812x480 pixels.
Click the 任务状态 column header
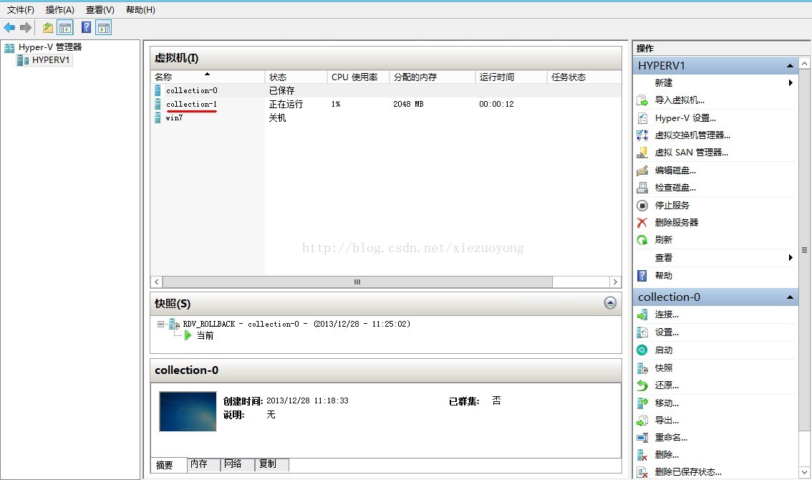(x=584, y=77)
